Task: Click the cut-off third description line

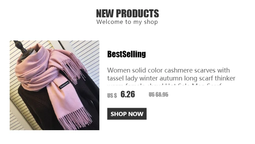Action: [164, 85]
